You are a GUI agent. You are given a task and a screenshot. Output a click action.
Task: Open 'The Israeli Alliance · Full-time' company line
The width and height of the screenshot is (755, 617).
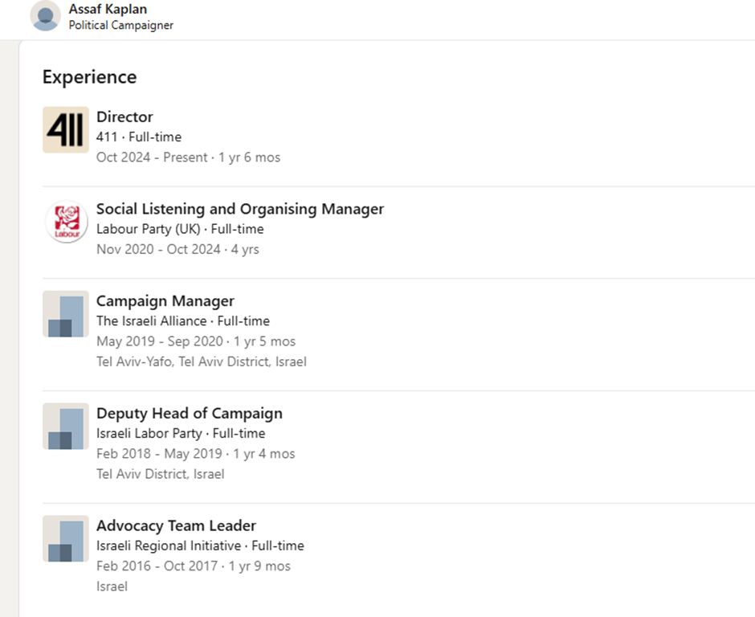[183, 321]
